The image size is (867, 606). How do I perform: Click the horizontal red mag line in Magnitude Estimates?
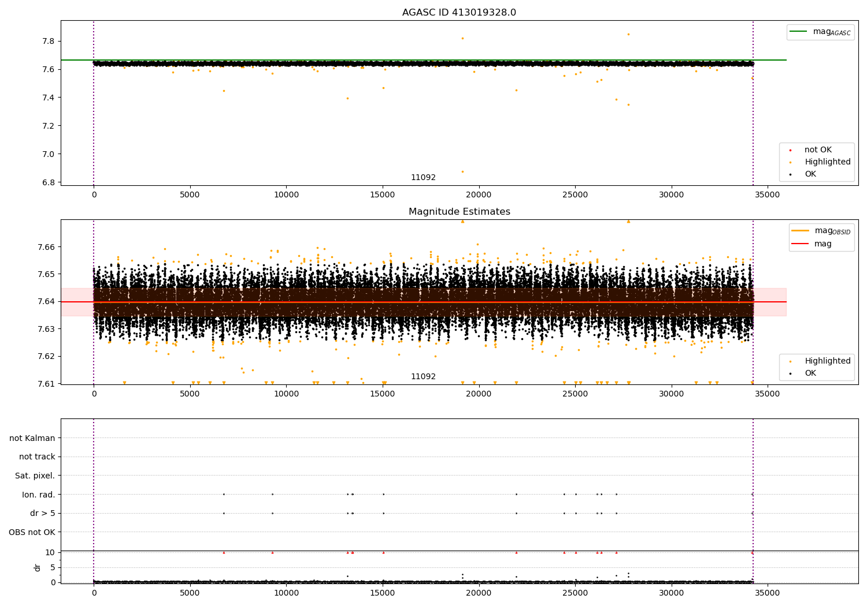pyautogui.click(x=423, y=302)
